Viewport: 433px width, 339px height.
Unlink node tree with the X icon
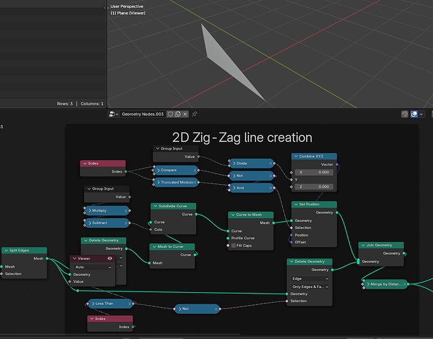(x=185, y=114)
